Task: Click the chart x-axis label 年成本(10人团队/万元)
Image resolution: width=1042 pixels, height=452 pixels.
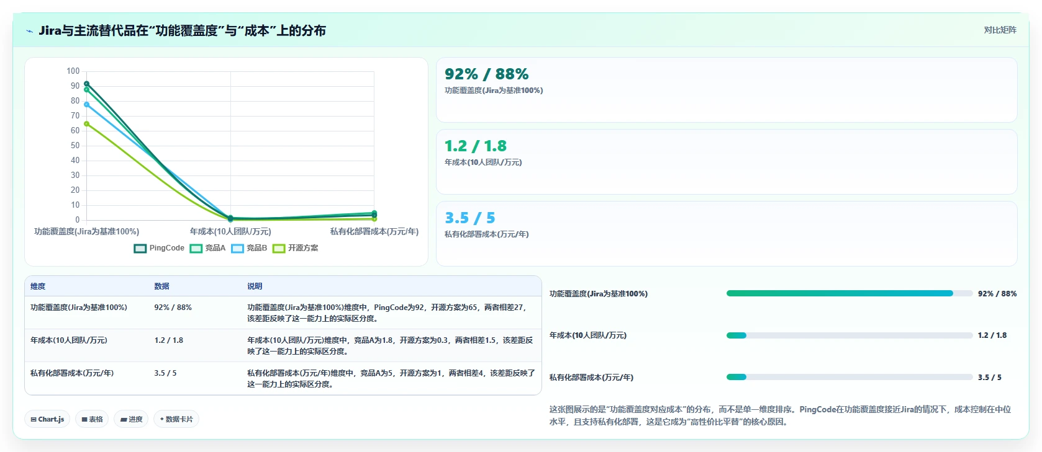Action: 230,232
